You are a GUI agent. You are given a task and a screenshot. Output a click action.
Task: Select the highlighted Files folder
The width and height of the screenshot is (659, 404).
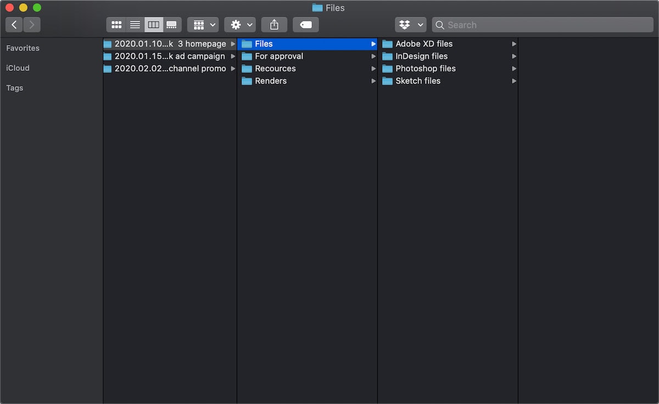(x=308, y=44)
